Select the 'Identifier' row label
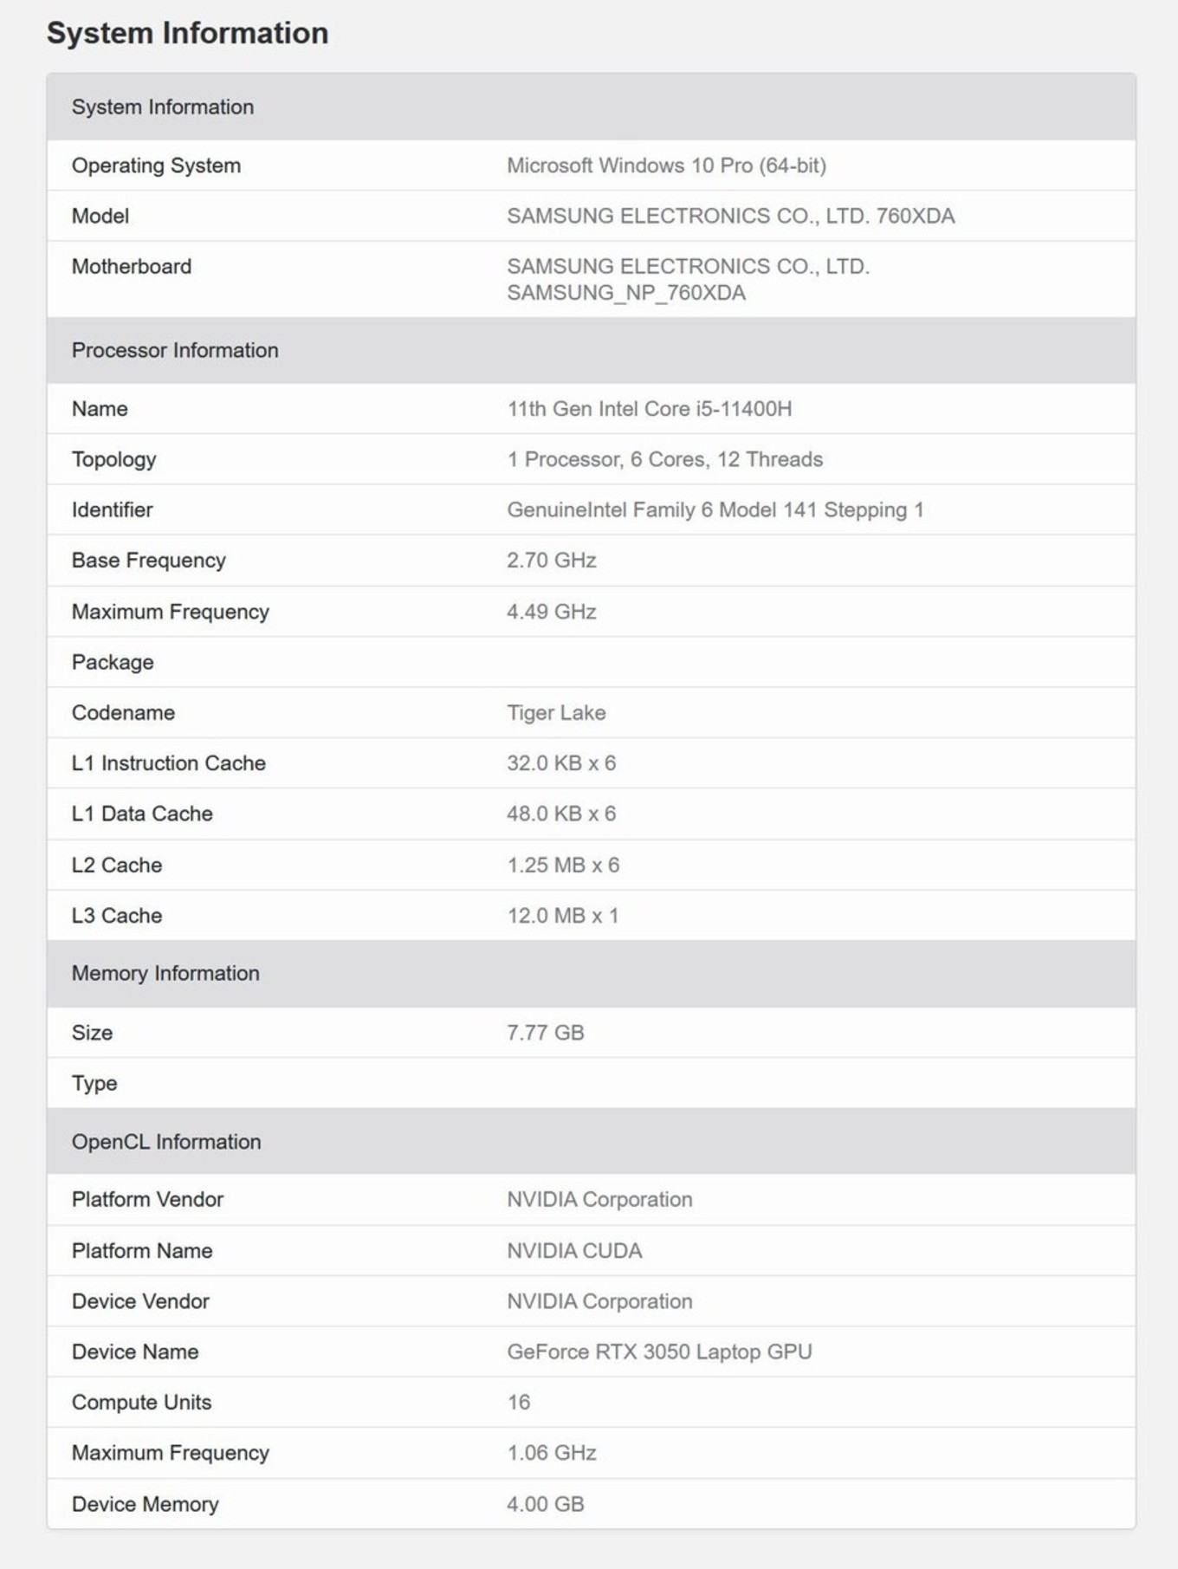 112,509
